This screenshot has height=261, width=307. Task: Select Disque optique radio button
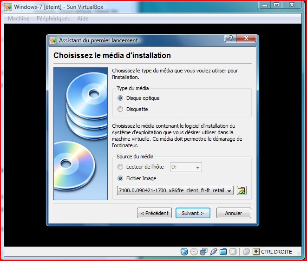pyautogui.click(x=120, y=98)
